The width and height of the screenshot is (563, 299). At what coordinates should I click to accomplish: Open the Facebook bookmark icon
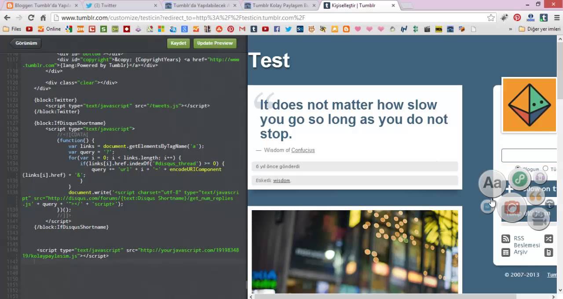coord(277,29)
